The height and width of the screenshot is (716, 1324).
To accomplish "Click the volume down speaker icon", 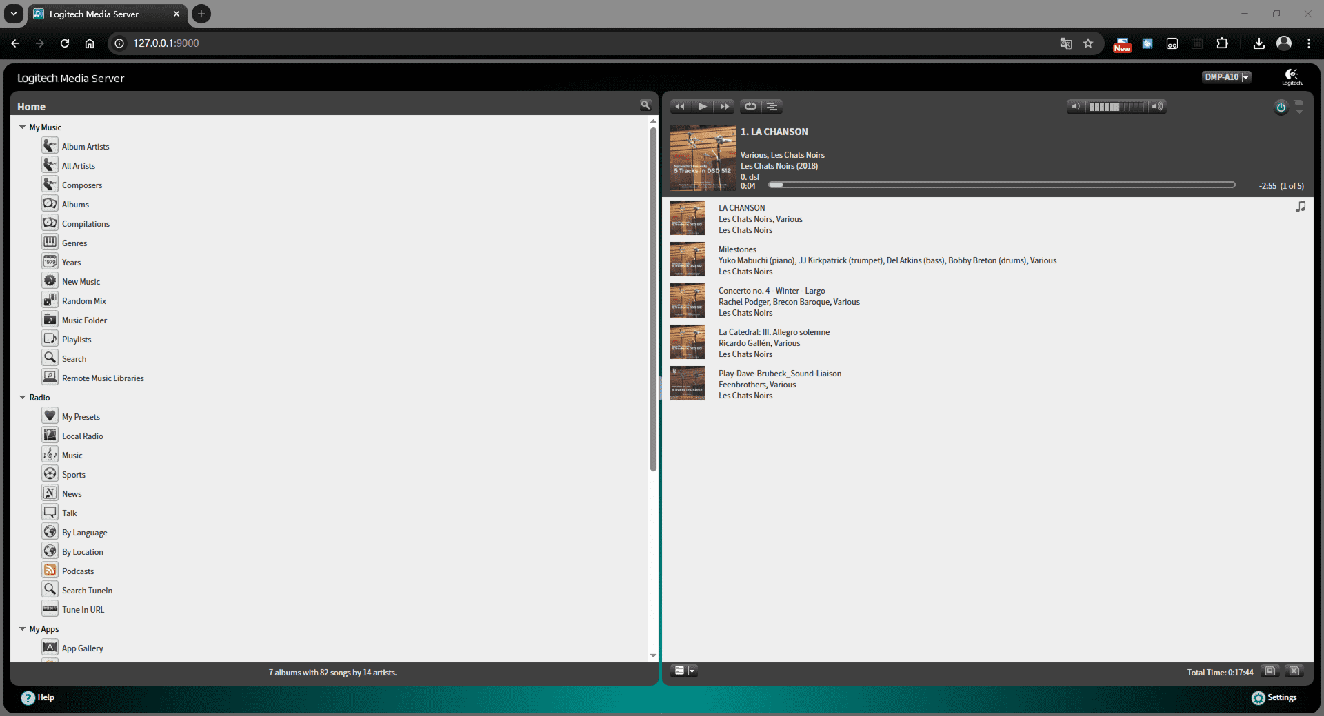I will pos(1075,107).
